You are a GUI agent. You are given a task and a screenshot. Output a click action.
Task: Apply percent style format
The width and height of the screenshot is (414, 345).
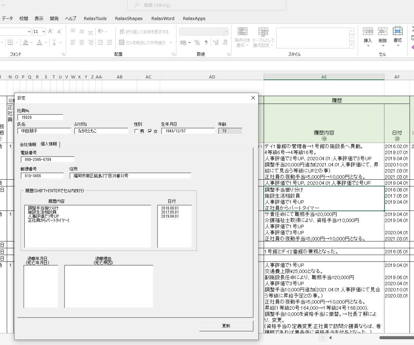(x=197, y=42)
